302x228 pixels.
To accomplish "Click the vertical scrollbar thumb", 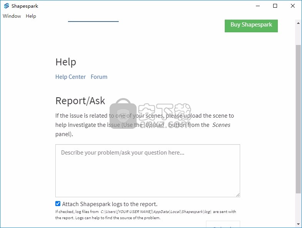I will [x=298, y=119].
